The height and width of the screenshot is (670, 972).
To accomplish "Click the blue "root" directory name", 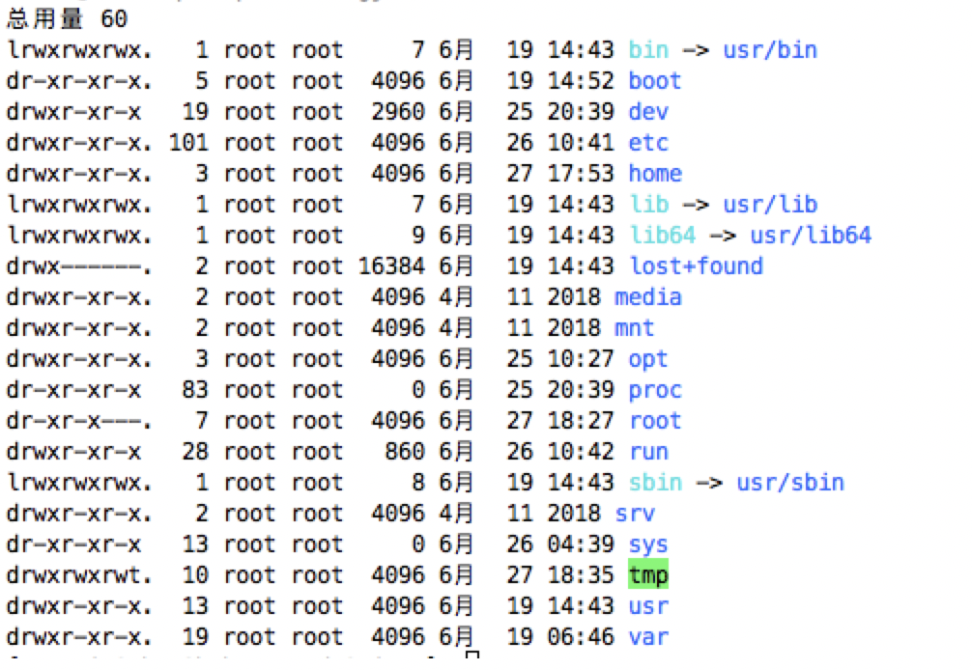I will [x=655, y=421].
